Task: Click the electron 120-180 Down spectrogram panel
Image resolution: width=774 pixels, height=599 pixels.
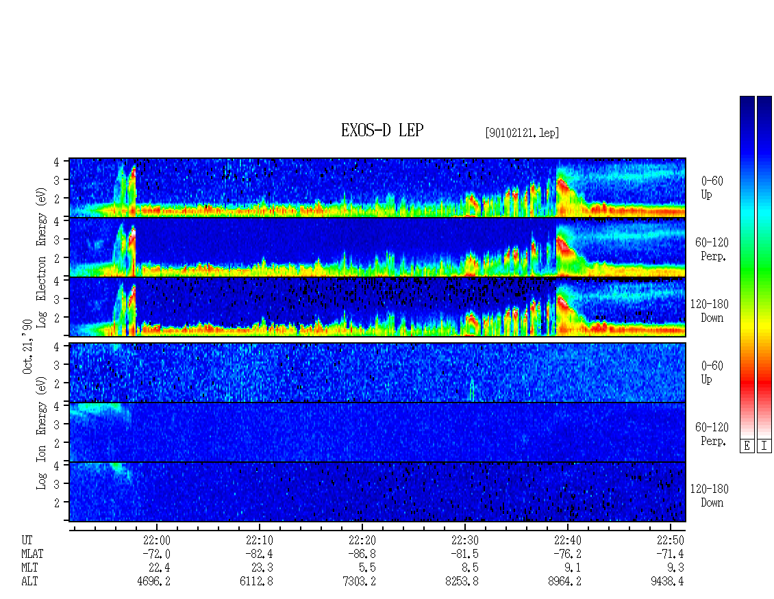Action: pyautogui.click(x=377, y=307)
